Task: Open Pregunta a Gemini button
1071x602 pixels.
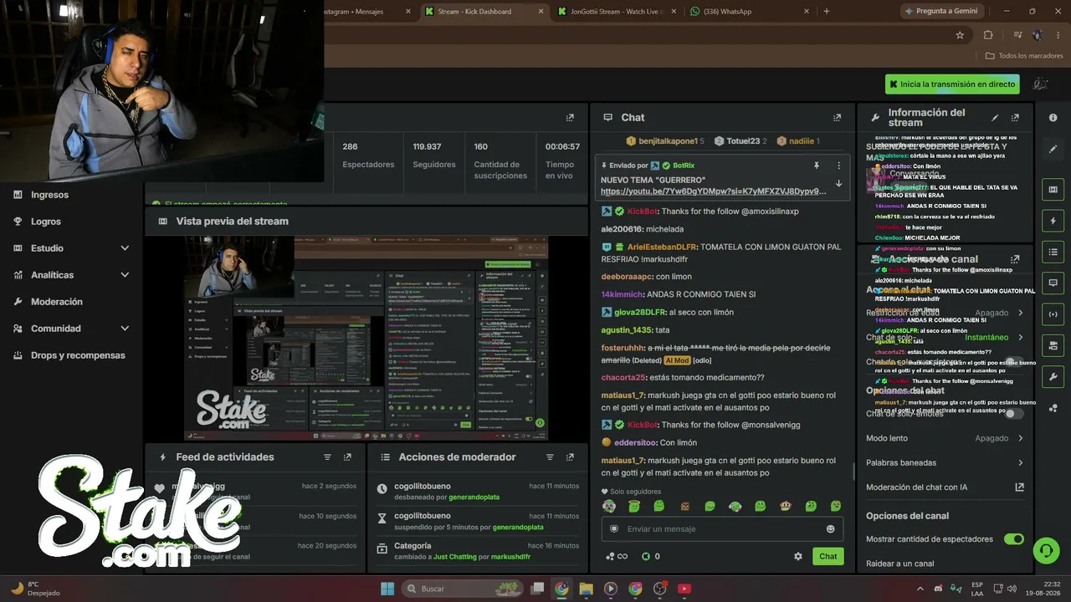Action: point(940,11)
